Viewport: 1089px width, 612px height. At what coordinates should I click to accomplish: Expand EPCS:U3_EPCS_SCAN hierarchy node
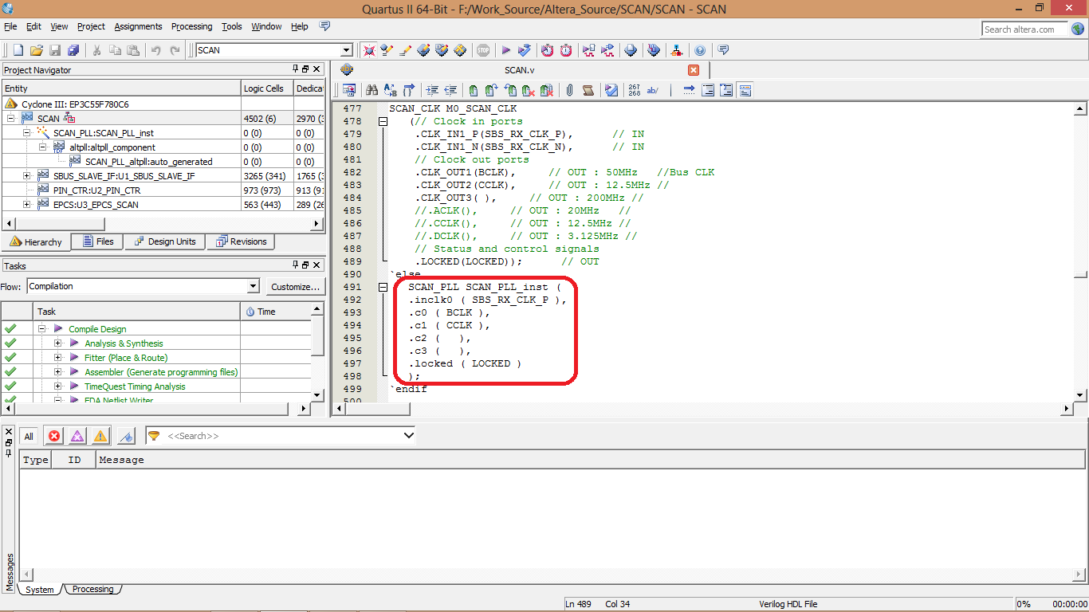point(27,204)
